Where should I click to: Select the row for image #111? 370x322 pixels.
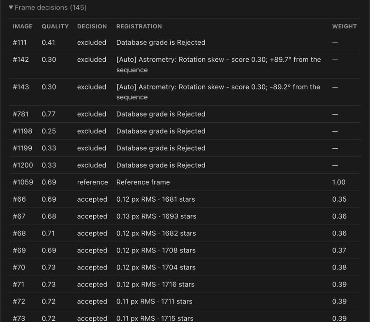185,42
